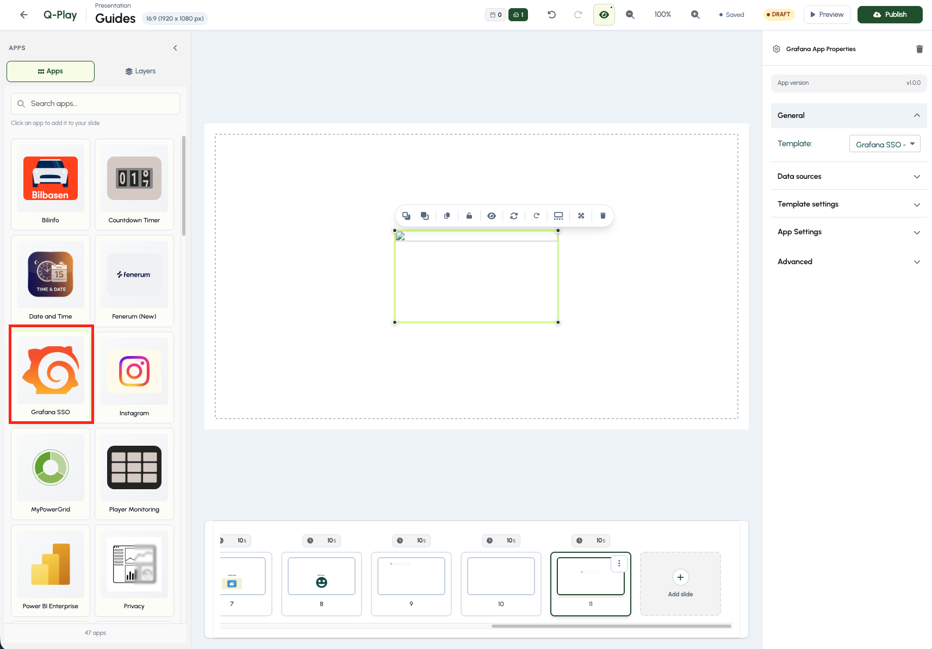Add the Privacy app
Viewport: 932px width, 649px height.
tap(134, 570)
